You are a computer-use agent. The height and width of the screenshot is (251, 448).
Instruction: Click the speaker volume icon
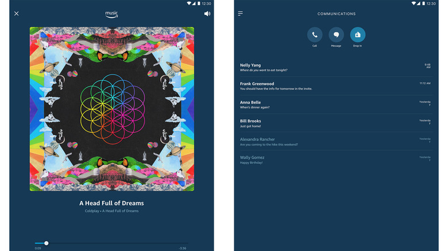coord(207,14)
